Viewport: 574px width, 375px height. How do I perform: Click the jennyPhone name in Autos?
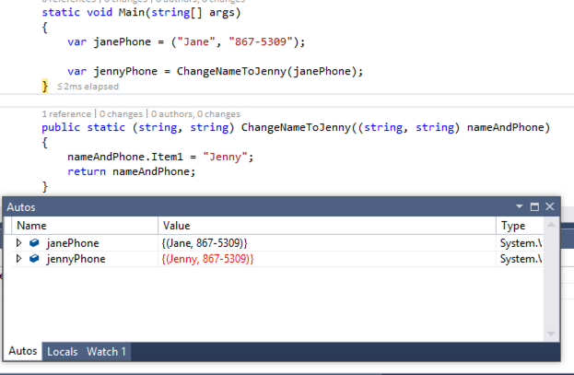point(76,259)
